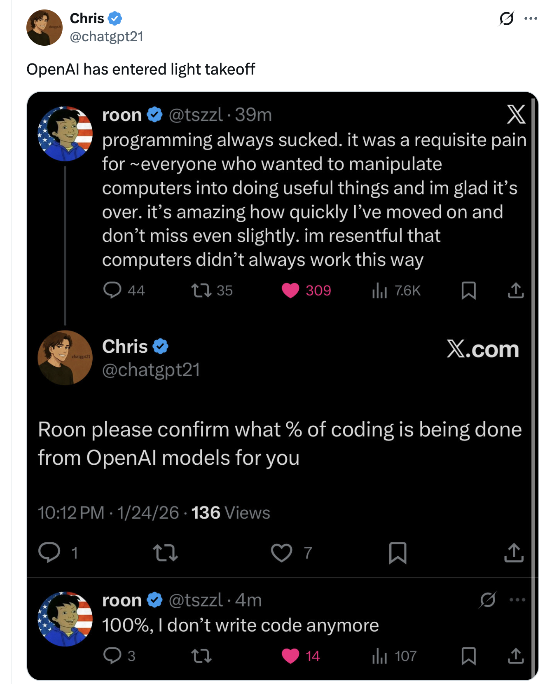The width and height of the screenshot is (552, 684).
Task: Share roon's programming always sucked tweet
Action: pyautogui.click(x=516, y=290)
